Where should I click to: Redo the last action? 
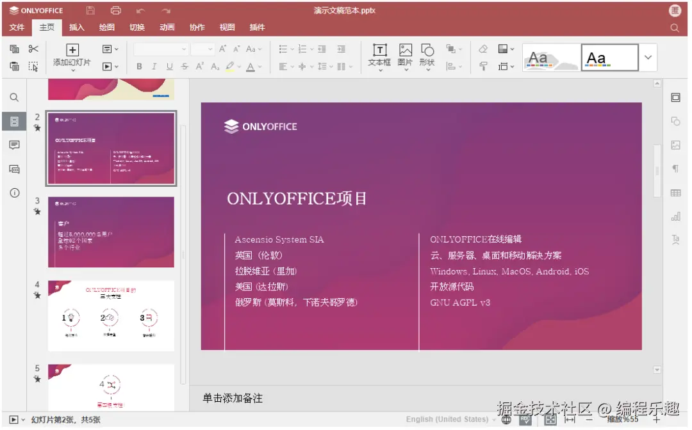coord(166,11)
